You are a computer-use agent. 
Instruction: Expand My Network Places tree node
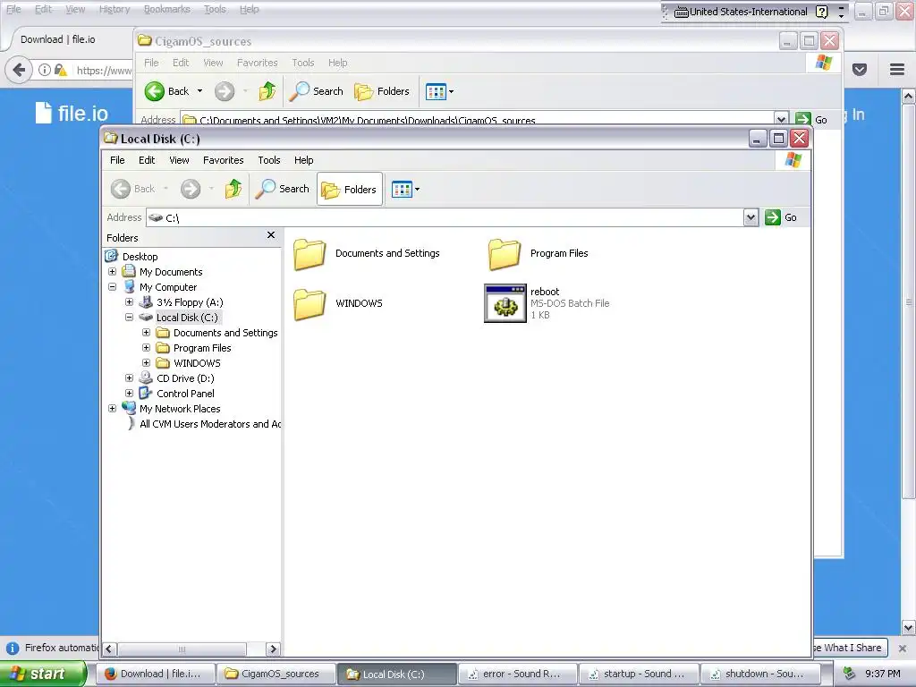tap(112, 408)
